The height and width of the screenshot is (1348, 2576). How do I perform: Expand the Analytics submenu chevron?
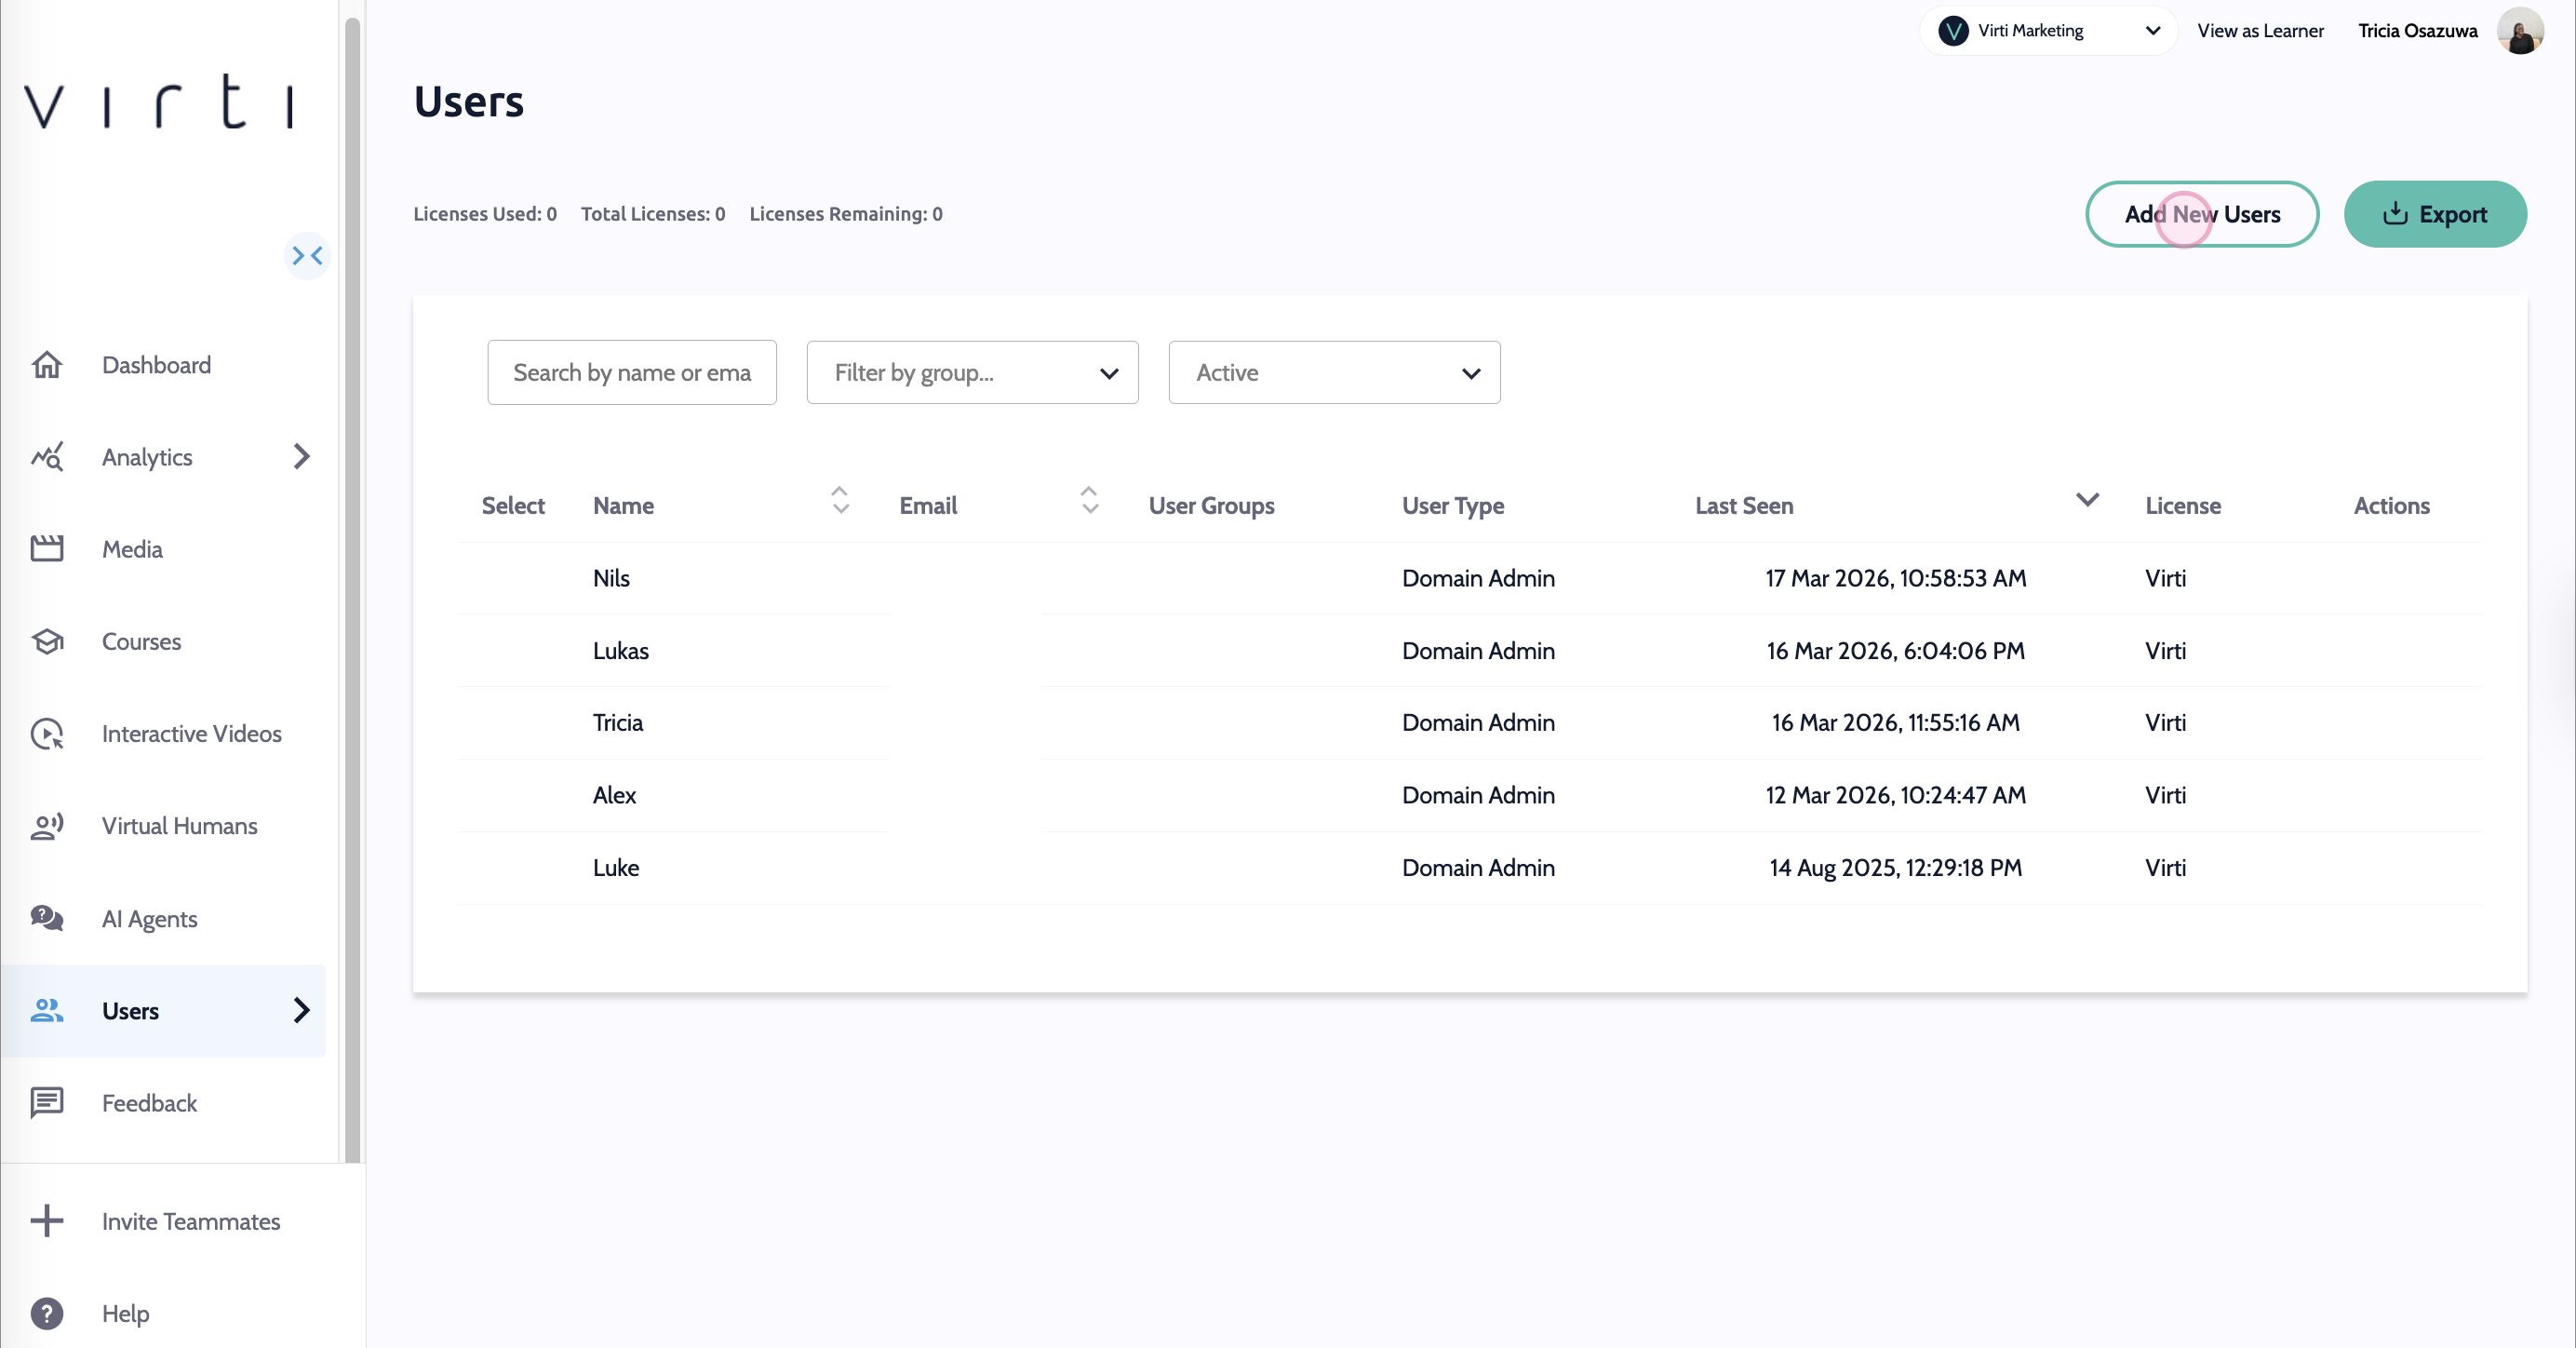tap(301, 457)
